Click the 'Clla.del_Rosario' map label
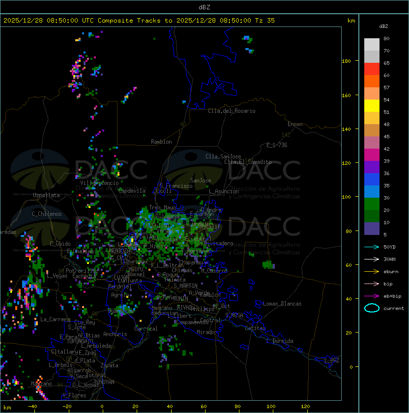This screenshot has width=409, height=413. [232, 111]
